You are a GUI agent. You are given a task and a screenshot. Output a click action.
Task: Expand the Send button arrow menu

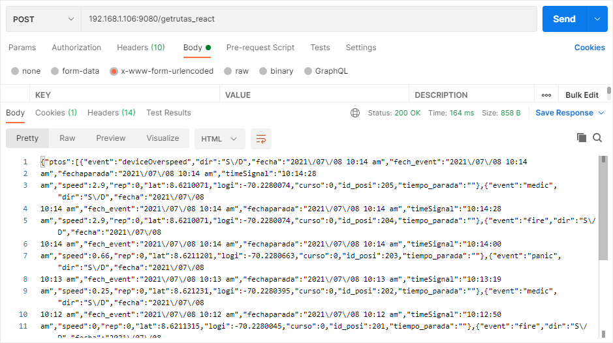pyautogui.click(x=597, y=19)
